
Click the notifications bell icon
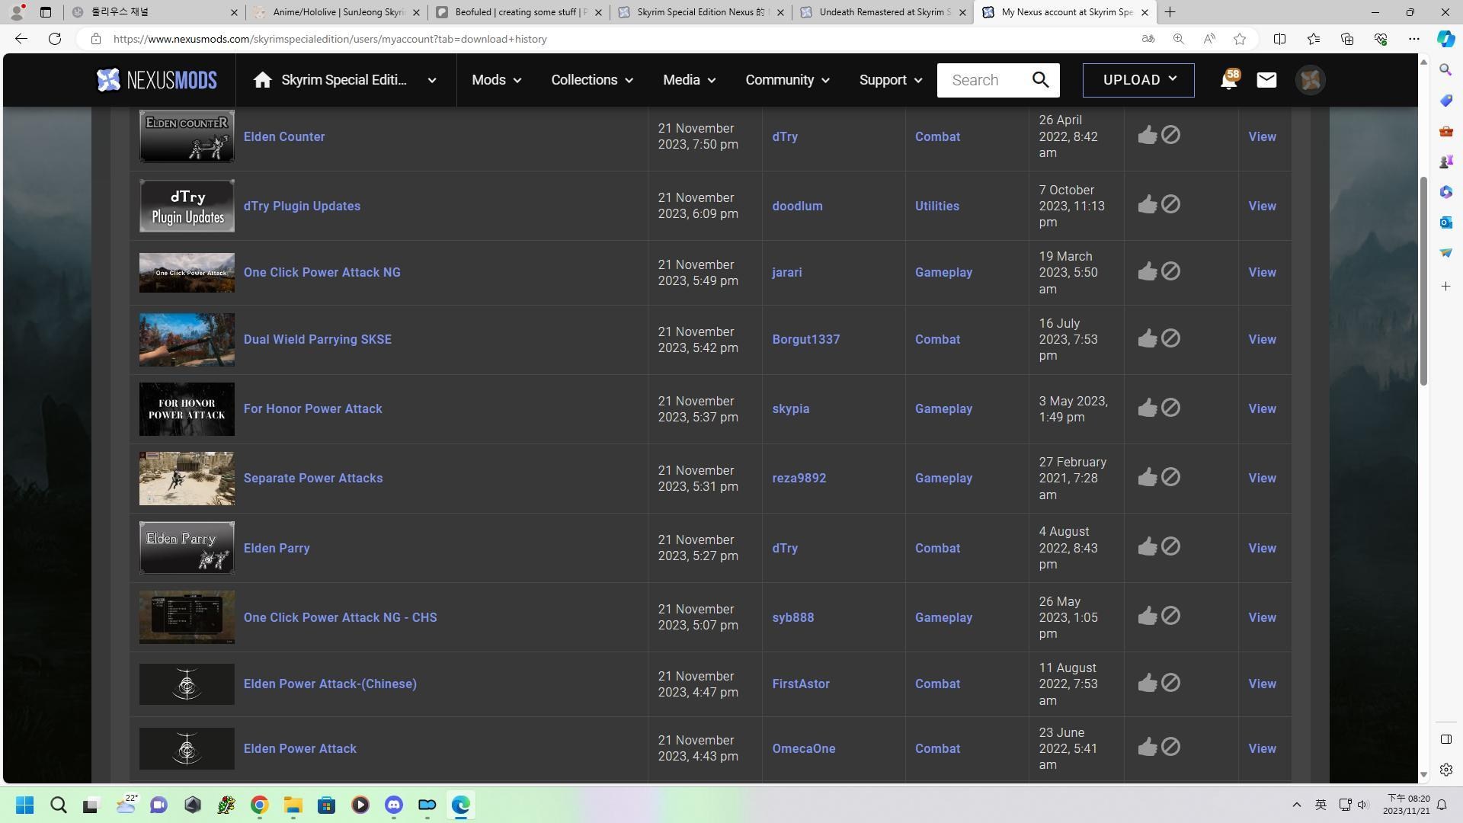(x=1228, y=80)
